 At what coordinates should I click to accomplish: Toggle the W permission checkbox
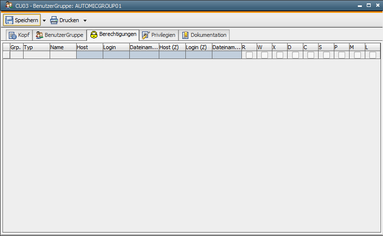(x=265, y=55)
